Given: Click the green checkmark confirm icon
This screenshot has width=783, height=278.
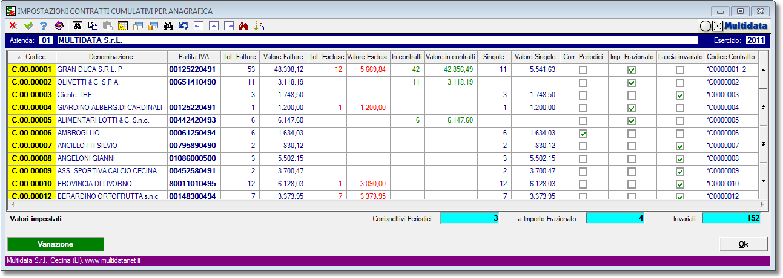Looking at the screenshot, I should (x=28, y=26).
